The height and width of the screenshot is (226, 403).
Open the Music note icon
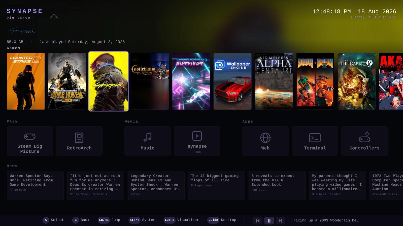(147, 137)
